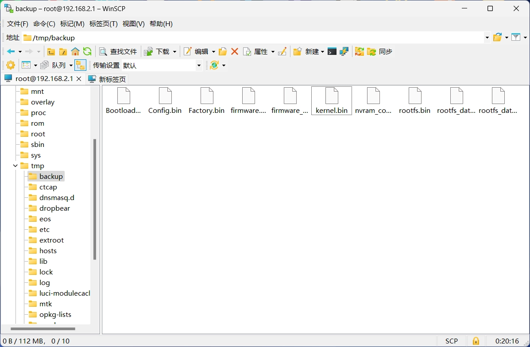
Task: Go to the home directory icon
Action: [75, 52]
